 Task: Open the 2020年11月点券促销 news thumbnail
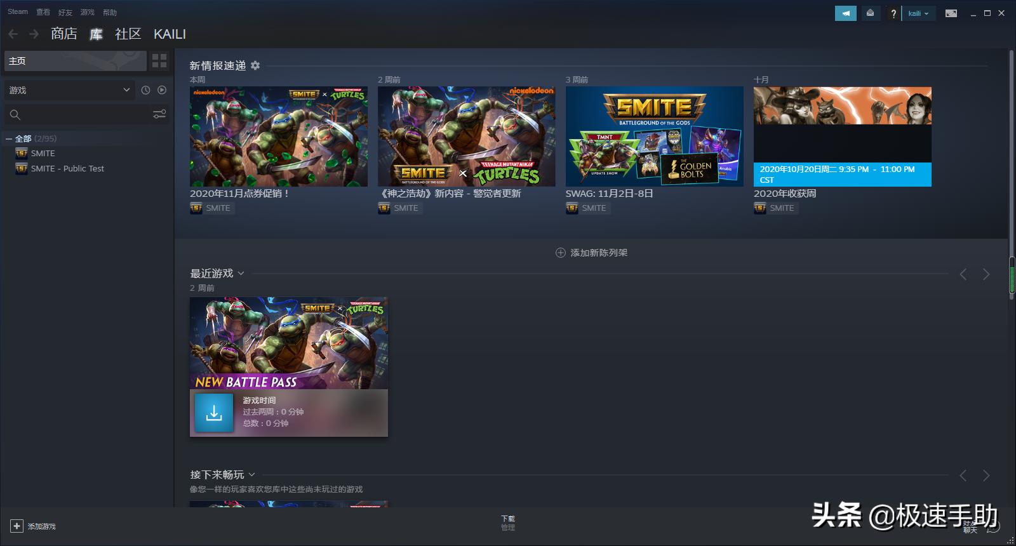(x=279, y=136)
